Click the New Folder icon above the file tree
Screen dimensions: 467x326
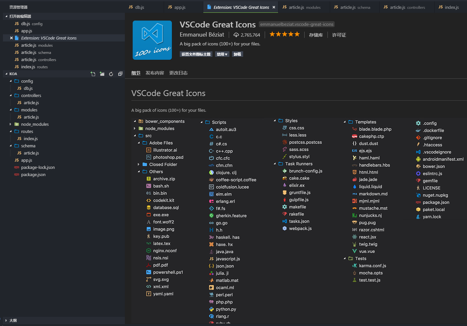(102, 74)
